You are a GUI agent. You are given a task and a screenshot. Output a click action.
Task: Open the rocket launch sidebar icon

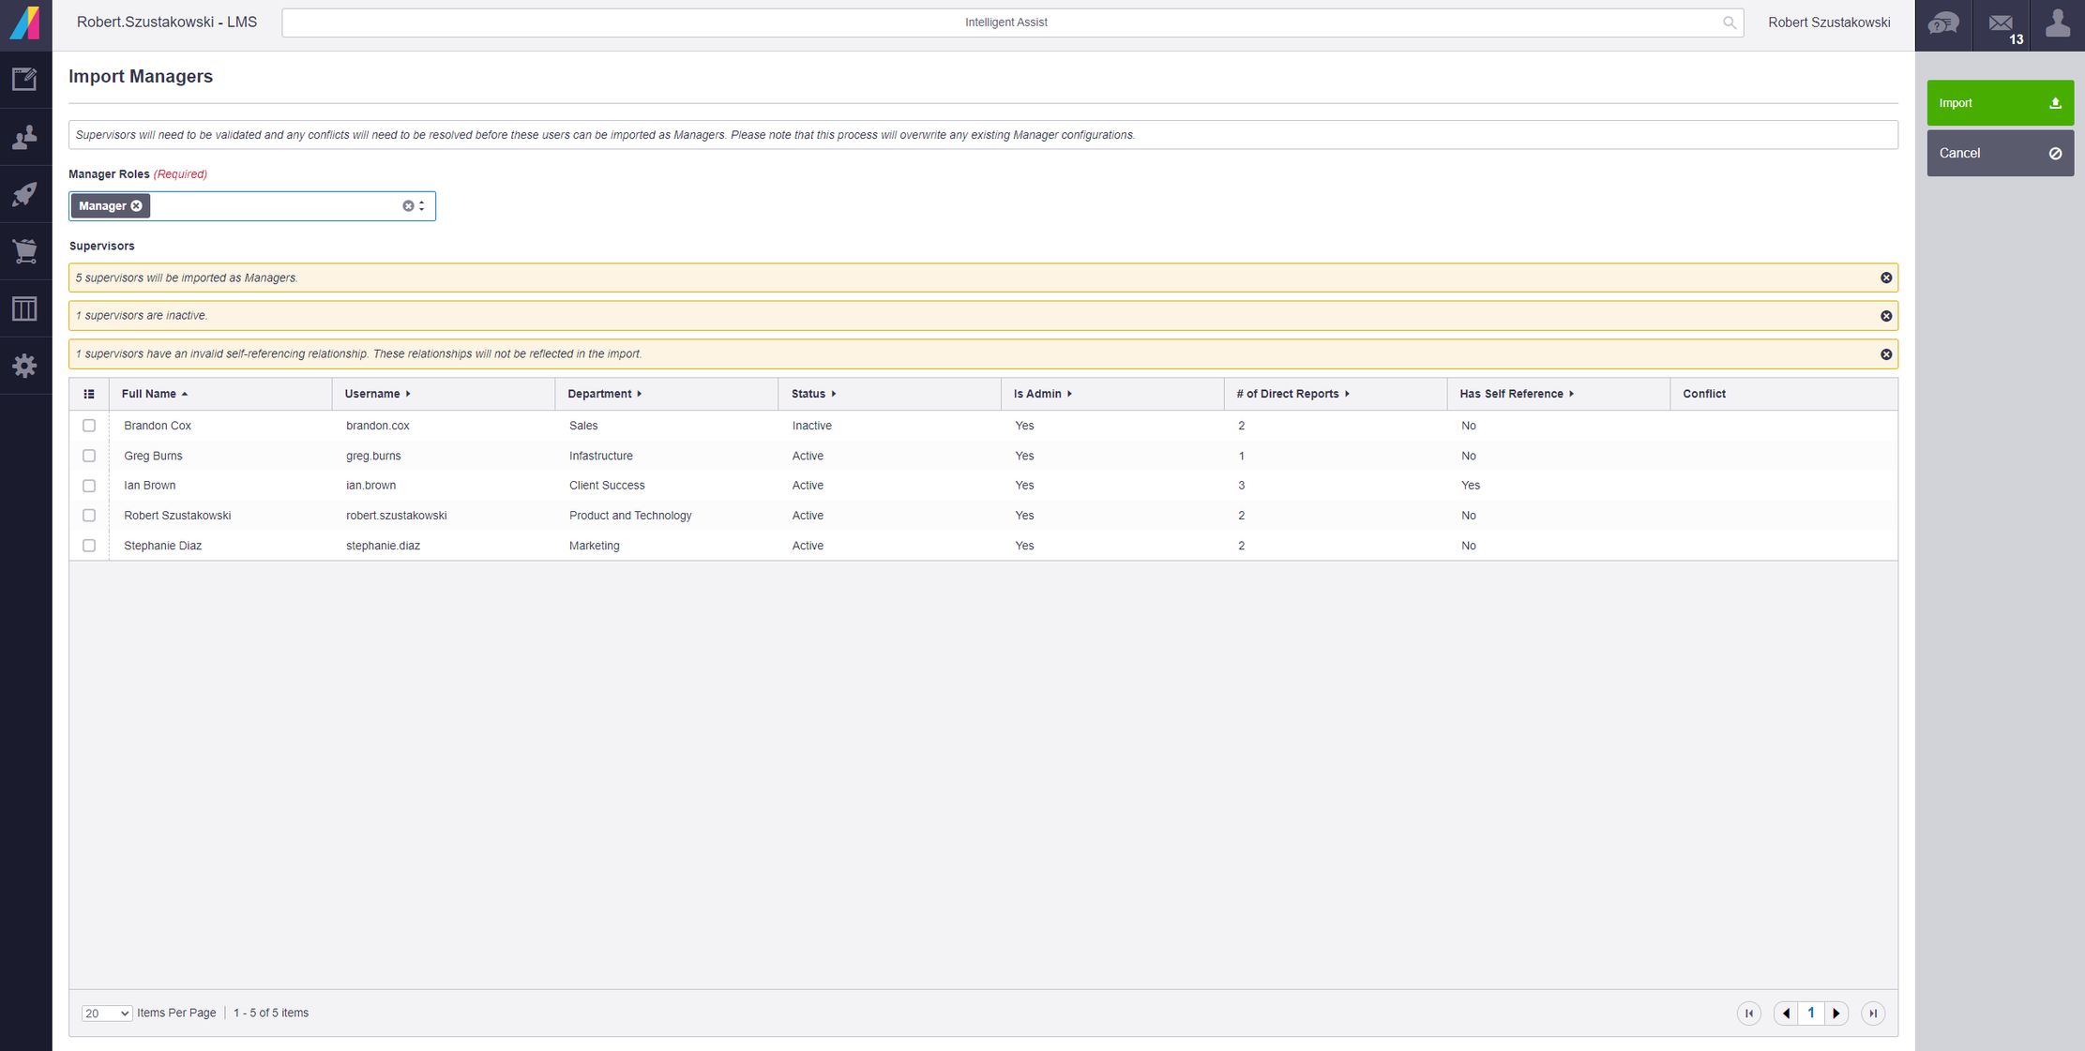(25, 194)
